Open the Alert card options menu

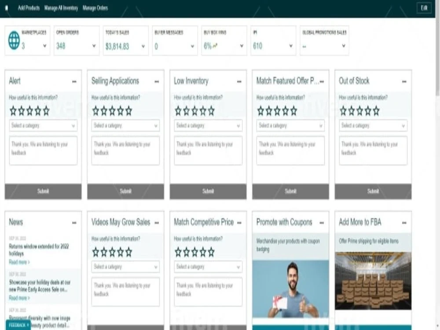(x=74, y=82)
